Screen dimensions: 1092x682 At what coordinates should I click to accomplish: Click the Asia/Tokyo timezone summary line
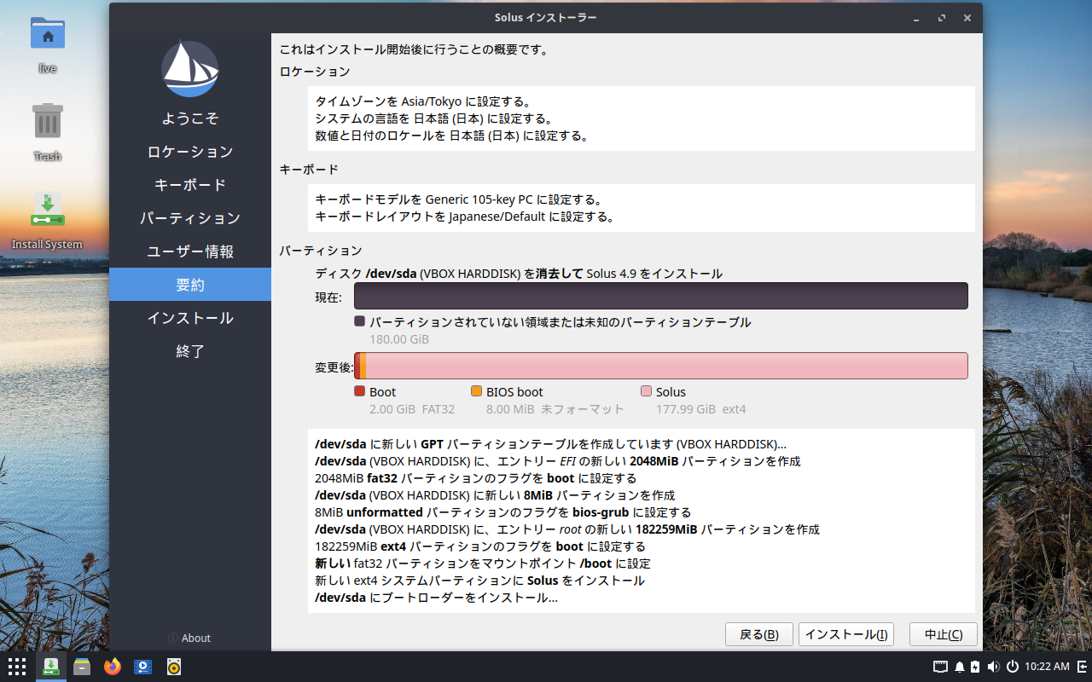pyautogui.click(x=423, y=101)
